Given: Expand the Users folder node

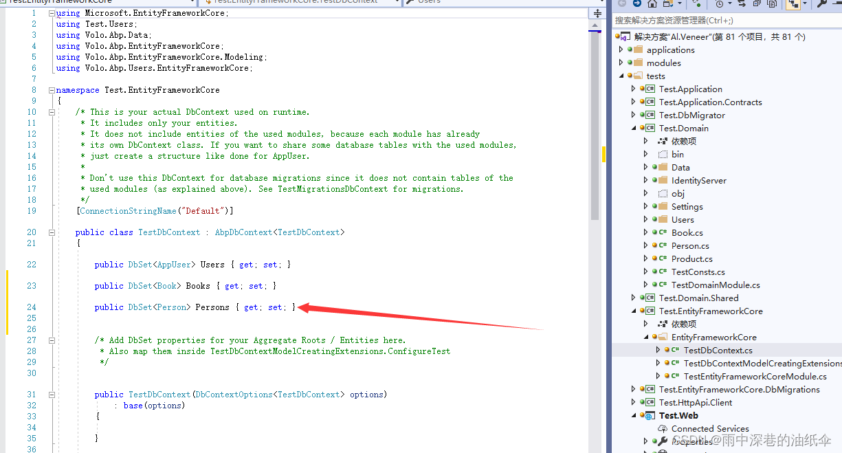Looking at the screenshot, I should 646,219.
